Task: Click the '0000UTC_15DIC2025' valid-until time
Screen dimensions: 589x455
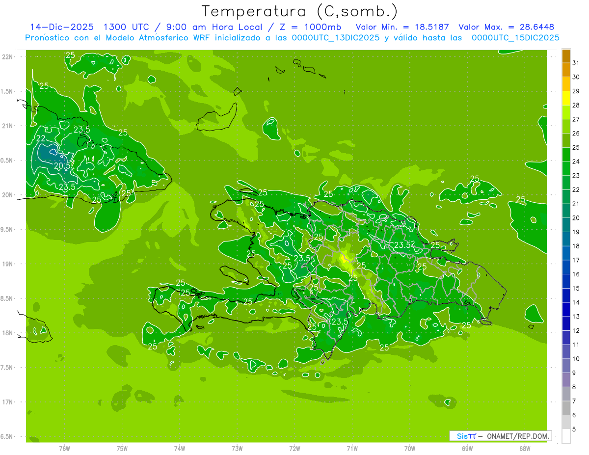Action: [515, 38]
